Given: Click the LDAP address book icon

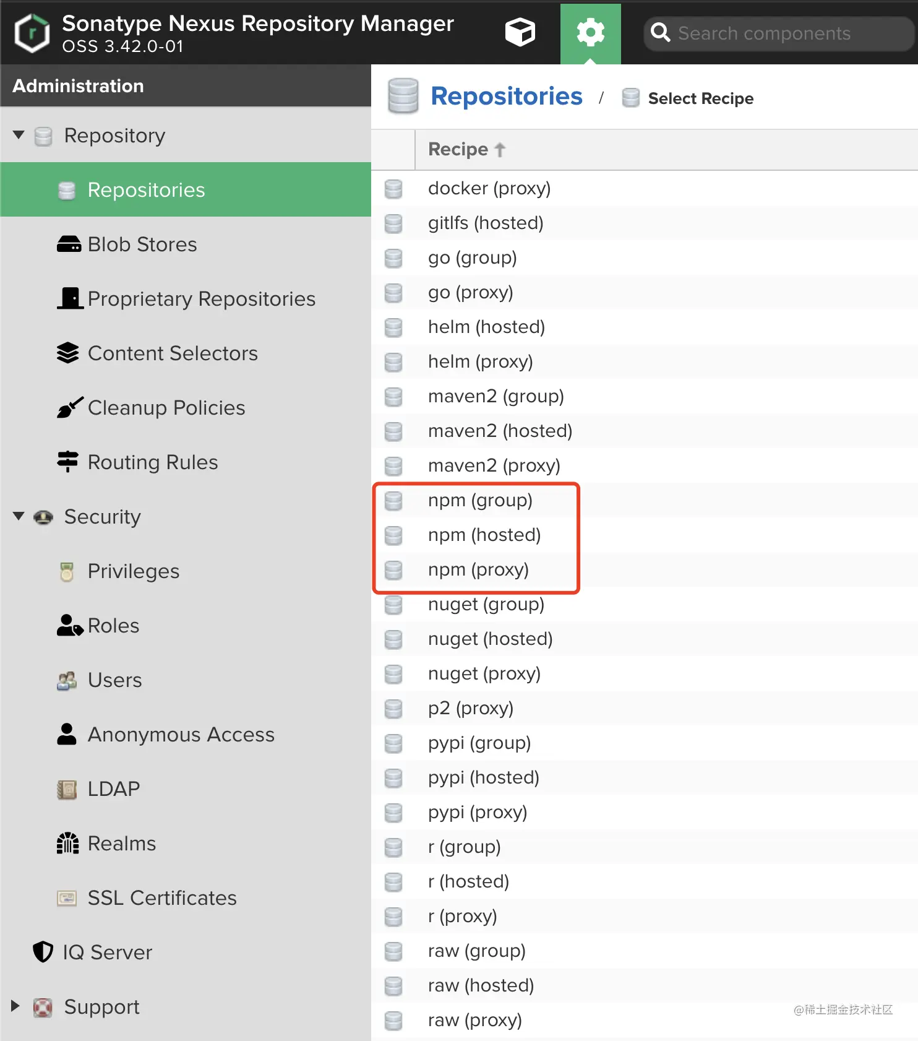Looking at the screenshot, I should pyautogui.click(x=67, y=789).
